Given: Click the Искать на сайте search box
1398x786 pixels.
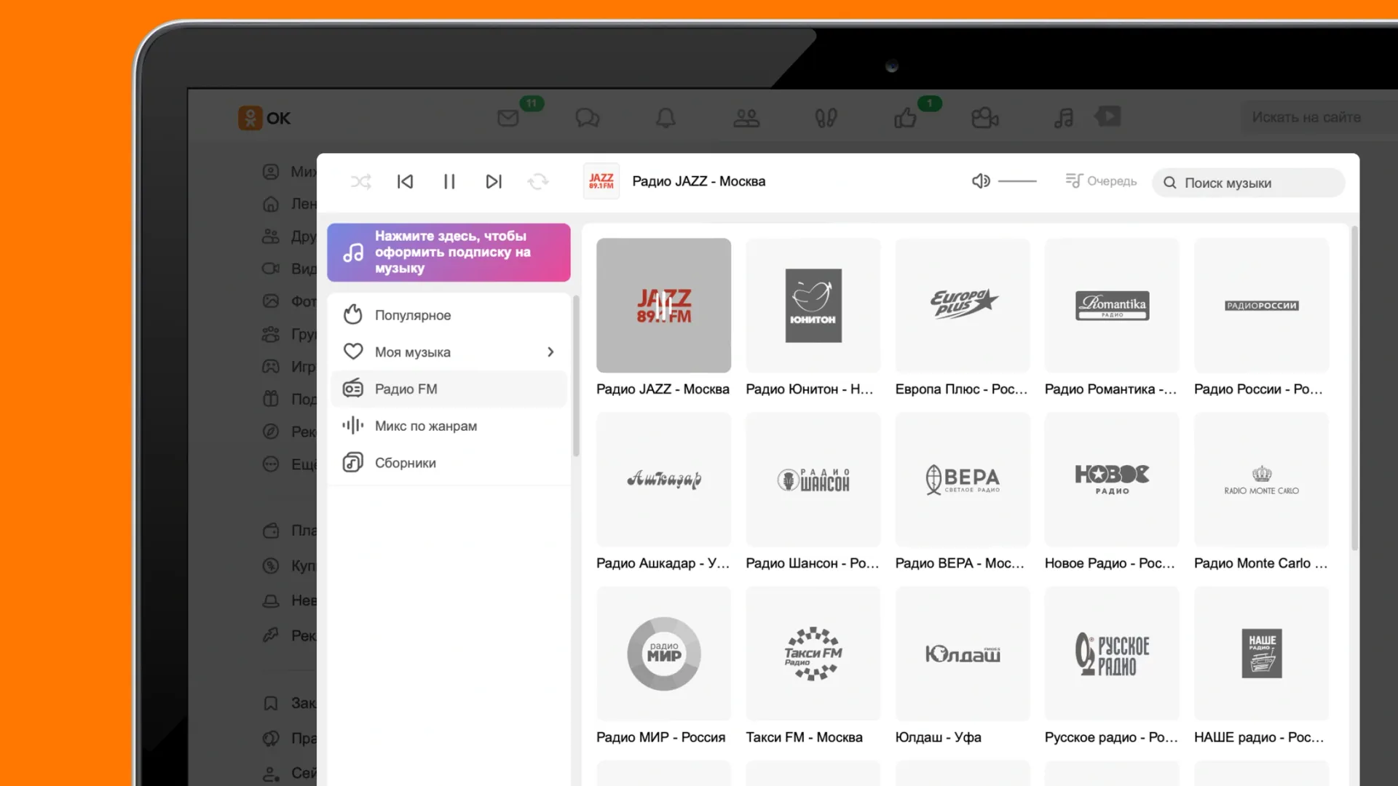Looking at the screenshot, I should click(1319, 117).
